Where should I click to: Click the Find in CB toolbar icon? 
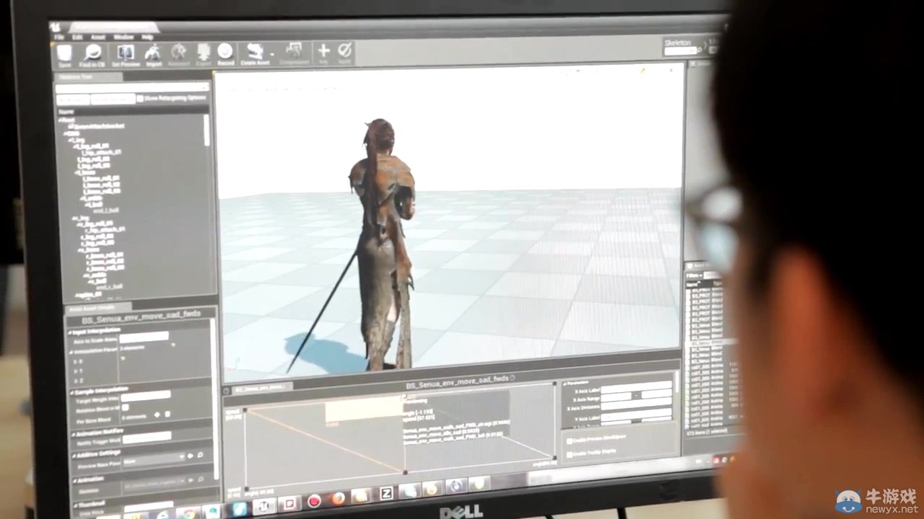(93, 54)
